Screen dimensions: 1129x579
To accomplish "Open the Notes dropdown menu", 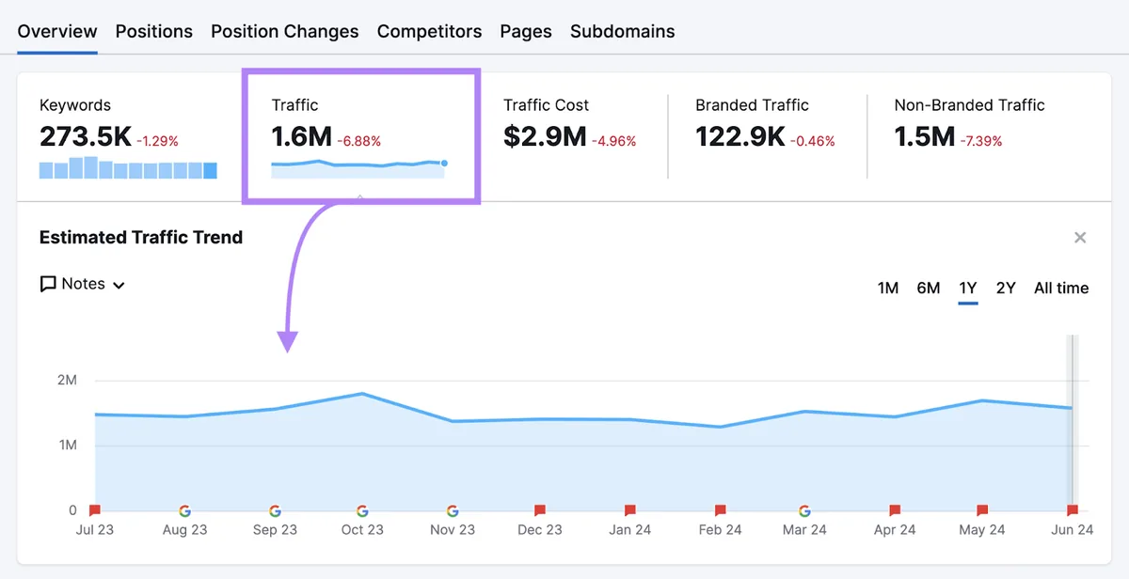I will point(83,284).
